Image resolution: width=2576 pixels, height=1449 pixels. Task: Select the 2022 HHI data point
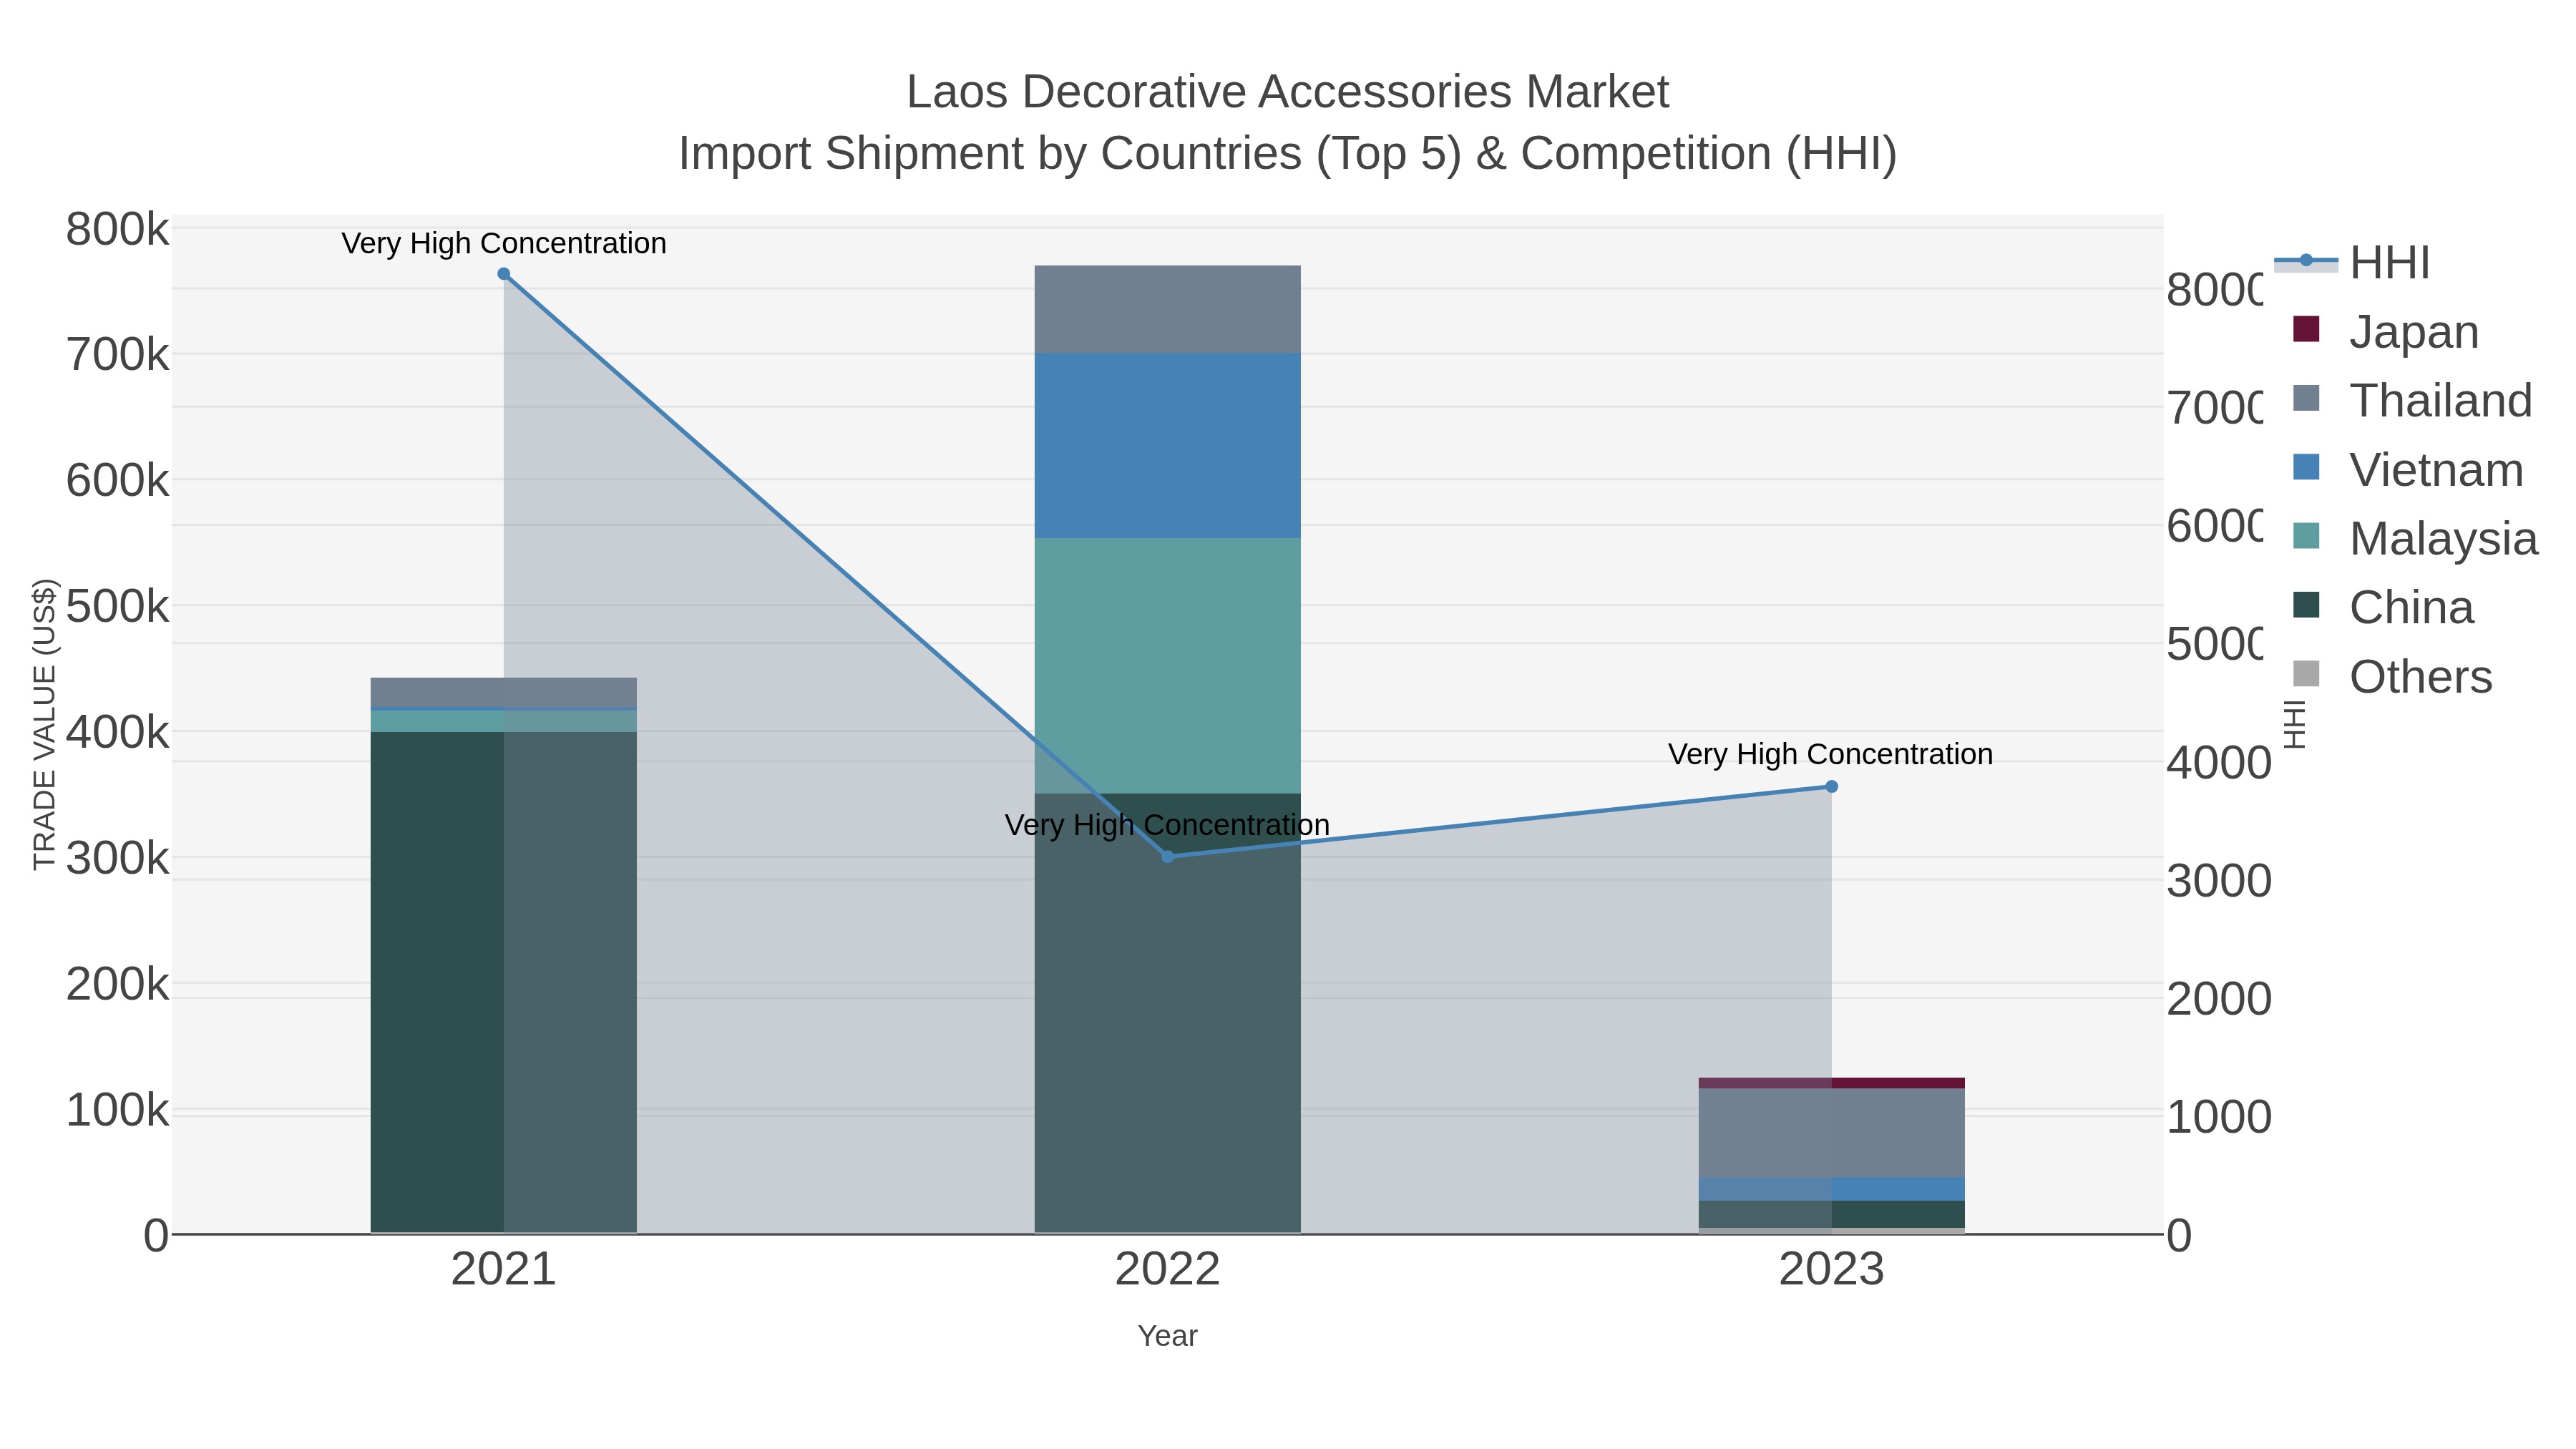pos(1168,857)
